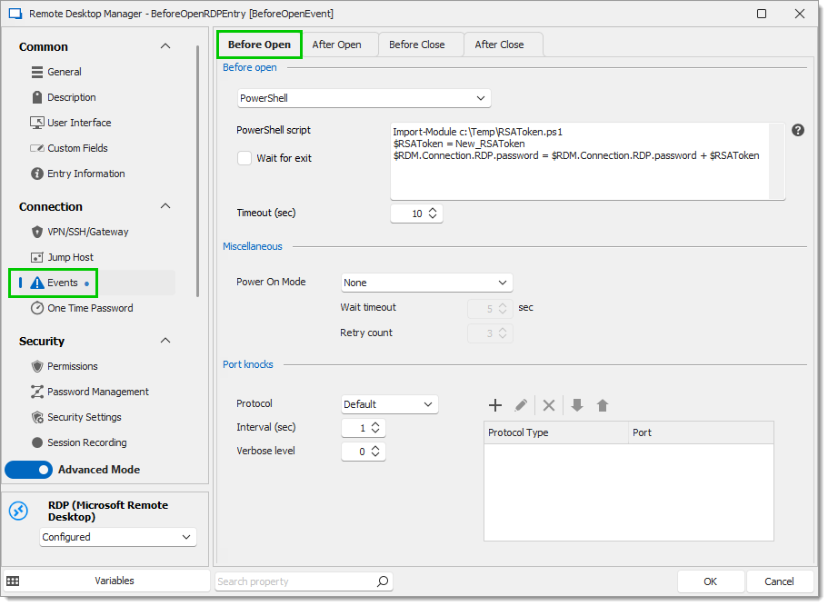Collapse the Common section
This screenshot has height=606, width=828.
(165, 46)
